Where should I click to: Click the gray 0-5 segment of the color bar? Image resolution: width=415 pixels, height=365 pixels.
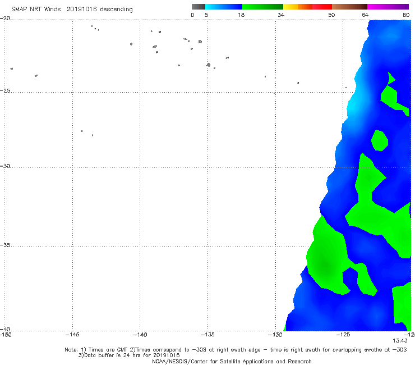[199, 7]
